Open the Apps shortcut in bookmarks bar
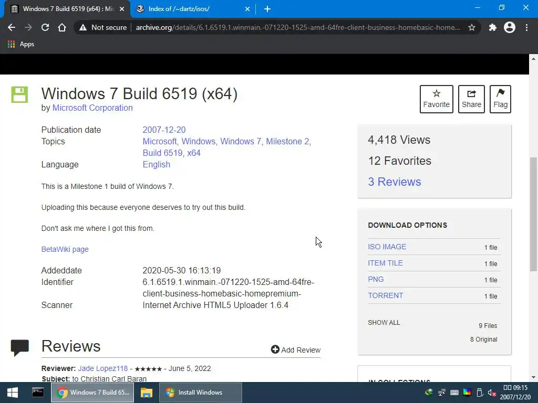Viewport: 538px width, 403px height. tap(21, 44)
